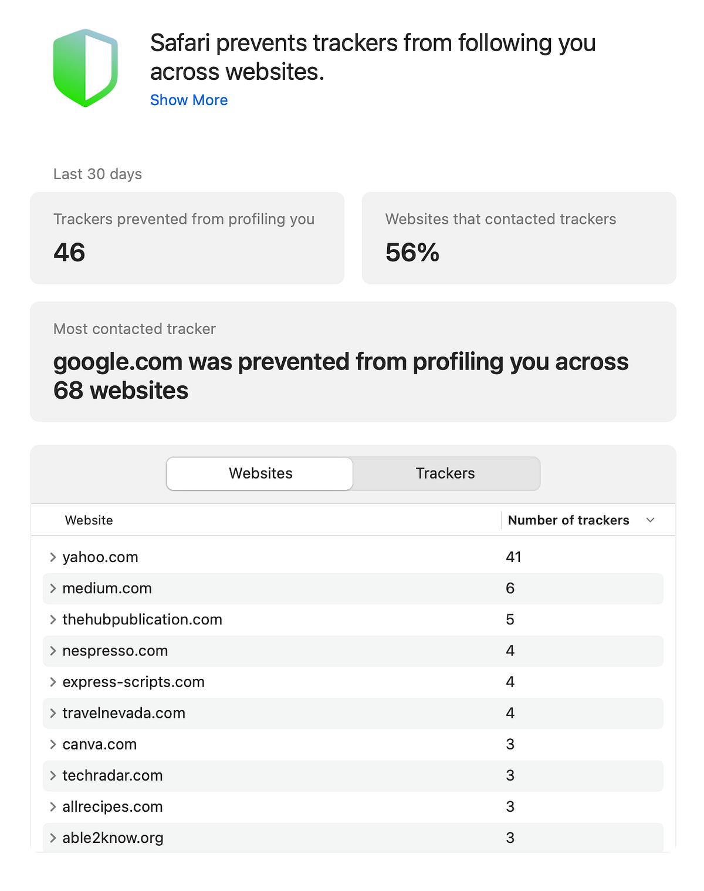The width and height of the screenshot is (704, 891).
Task: Select the Trackers prevented from profiling card
Action: 187,238
